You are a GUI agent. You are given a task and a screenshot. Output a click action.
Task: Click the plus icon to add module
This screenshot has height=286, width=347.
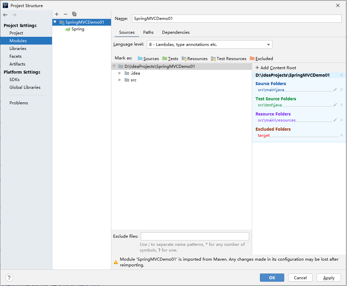click(57, 14)
